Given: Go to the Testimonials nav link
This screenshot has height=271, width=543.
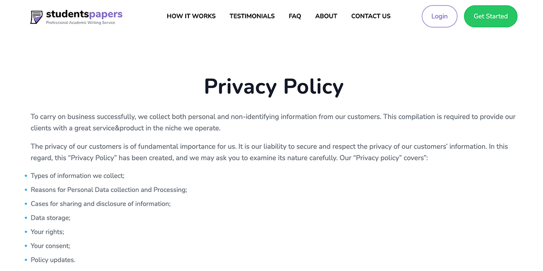Looking at the screenshot, I should [x=252, y=16].
